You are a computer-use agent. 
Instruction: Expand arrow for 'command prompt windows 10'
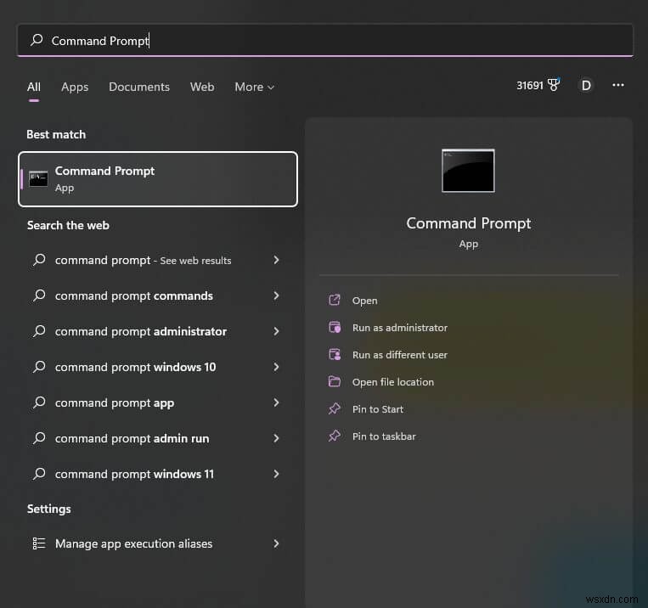(277, 367)
